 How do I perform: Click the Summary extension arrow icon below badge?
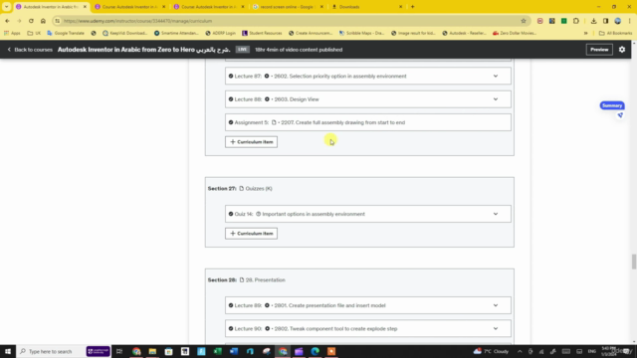pyautogui.click(x=620, y=115)
